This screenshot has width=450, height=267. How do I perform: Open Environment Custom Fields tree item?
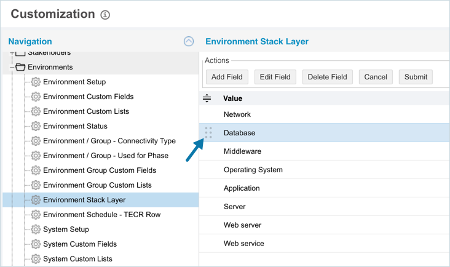88,97
